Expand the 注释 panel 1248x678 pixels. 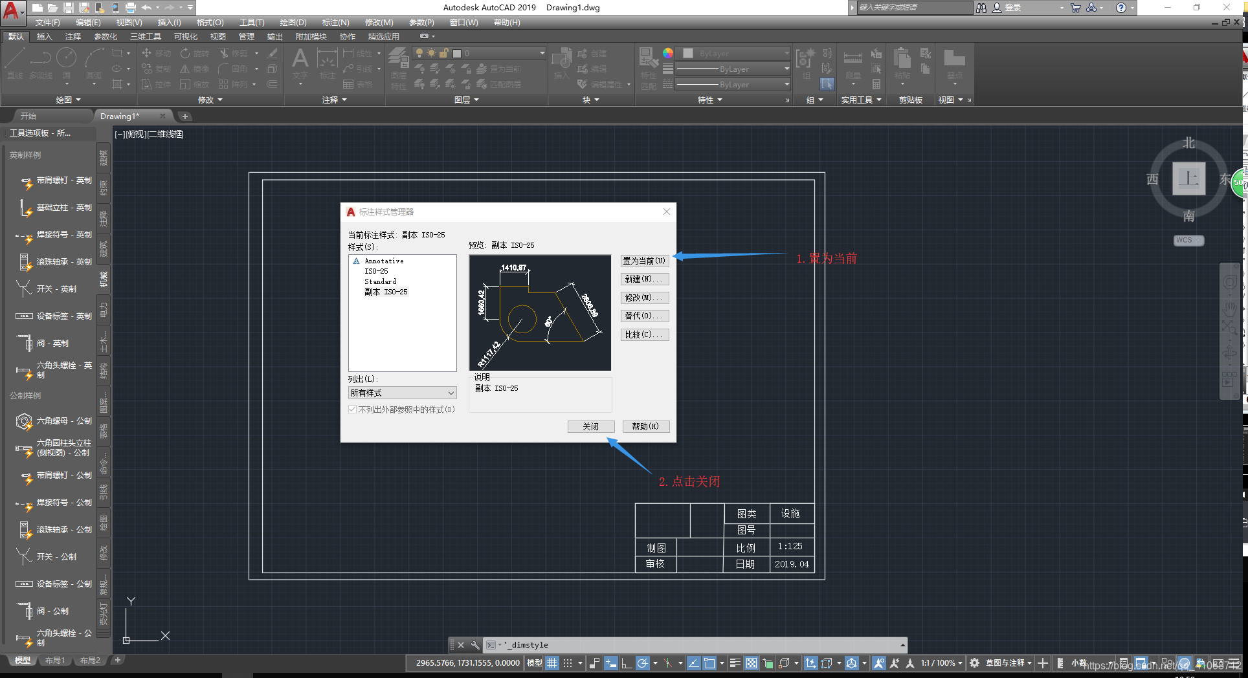pyautogui.click(x=334, y=100)
